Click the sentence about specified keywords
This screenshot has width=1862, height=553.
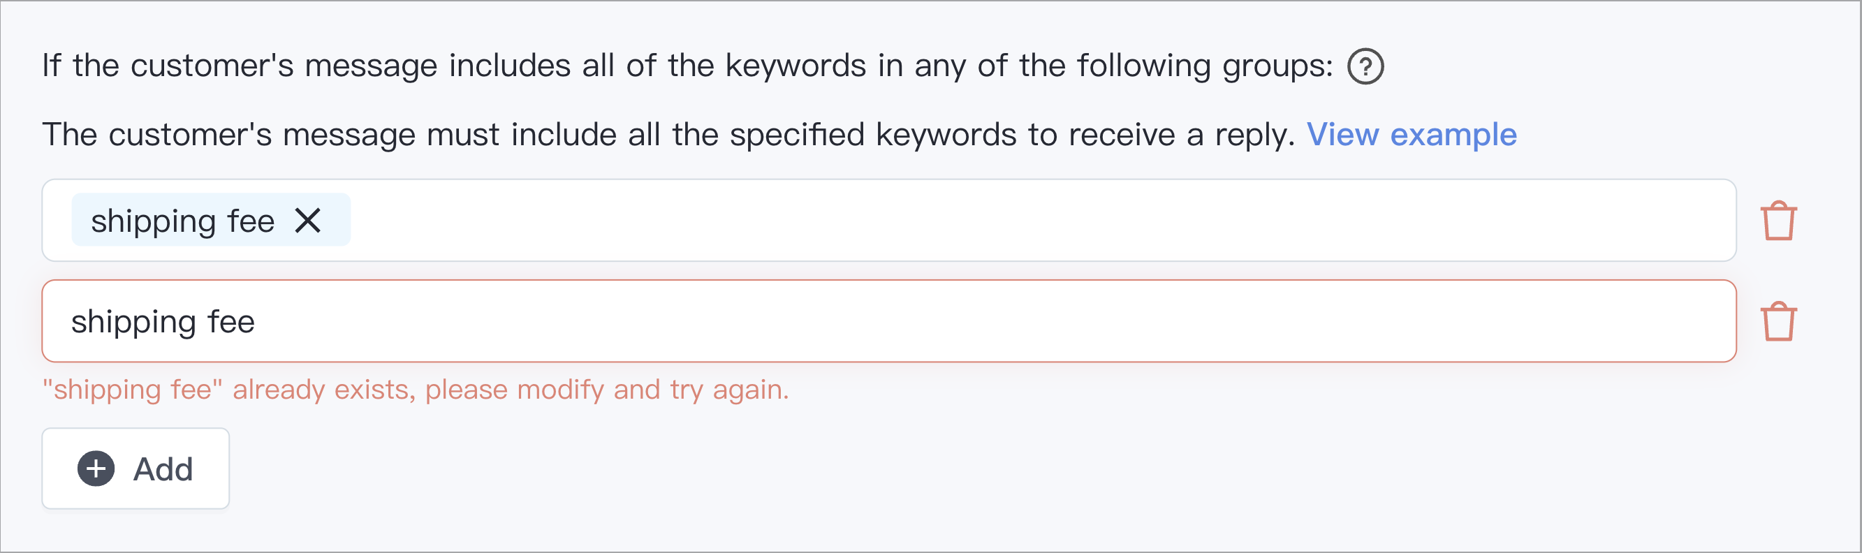click(x=668, y=135)
